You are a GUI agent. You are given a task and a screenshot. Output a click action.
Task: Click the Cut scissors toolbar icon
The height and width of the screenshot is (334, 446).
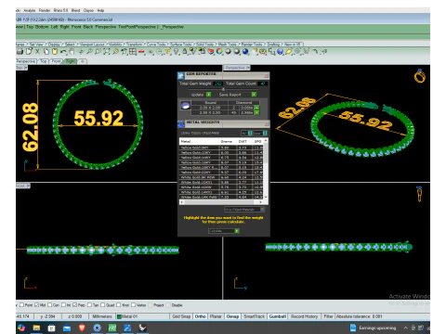[37, 52]
